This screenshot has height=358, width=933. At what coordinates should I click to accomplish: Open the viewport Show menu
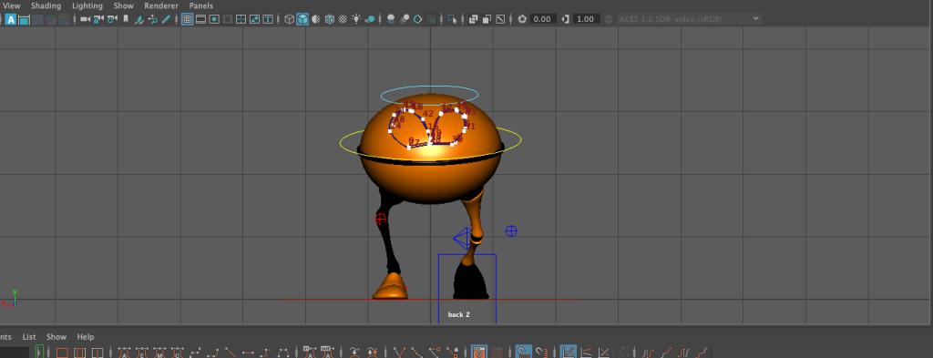pyautogui.click(x=123, y=5)
